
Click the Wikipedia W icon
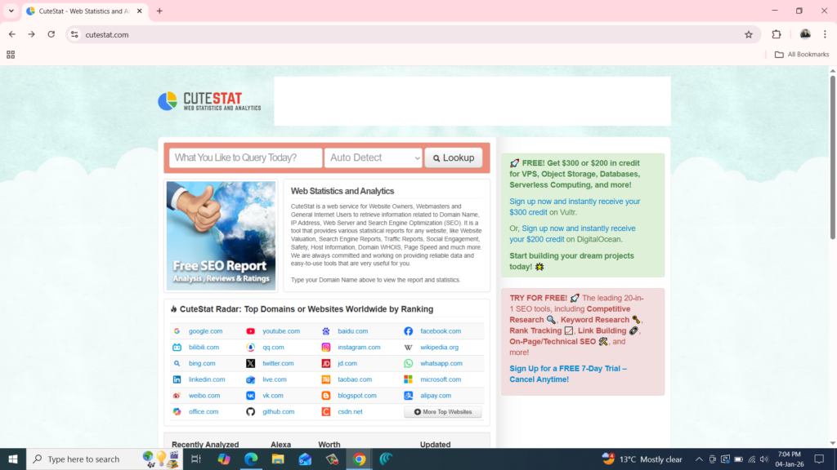(x=408, y=347)
